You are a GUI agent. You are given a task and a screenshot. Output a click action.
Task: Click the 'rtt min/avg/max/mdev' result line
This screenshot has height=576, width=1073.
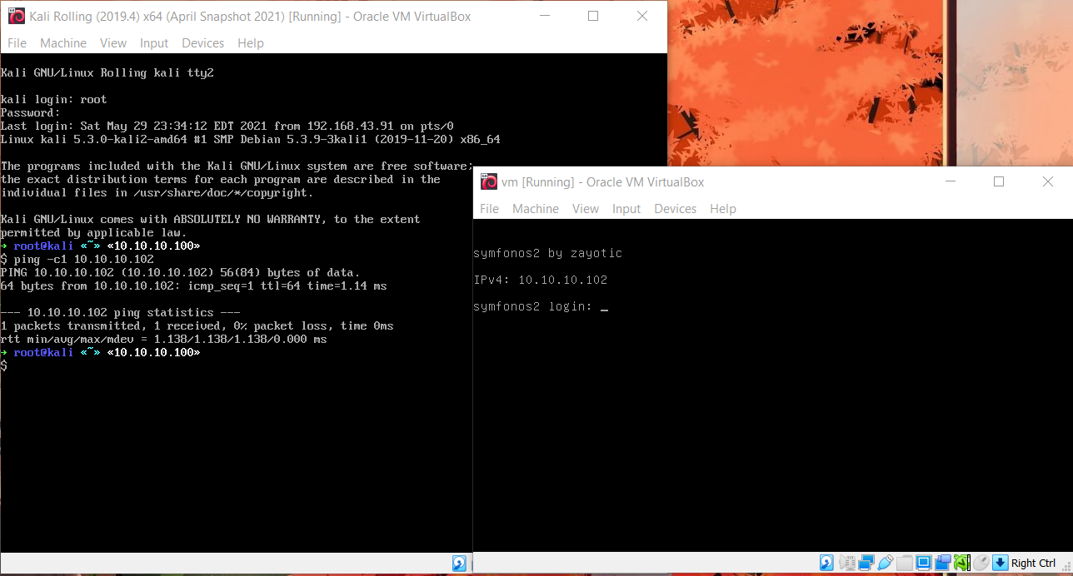[x=164, y=339]
